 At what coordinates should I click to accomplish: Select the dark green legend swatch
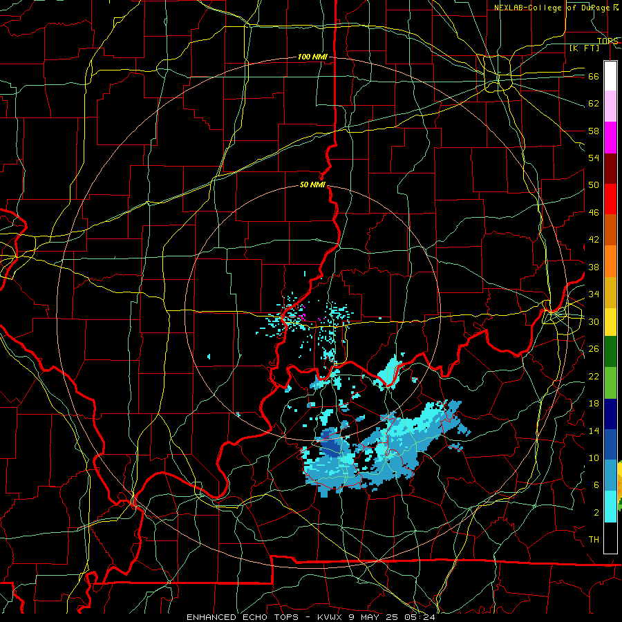coord(610,352)
